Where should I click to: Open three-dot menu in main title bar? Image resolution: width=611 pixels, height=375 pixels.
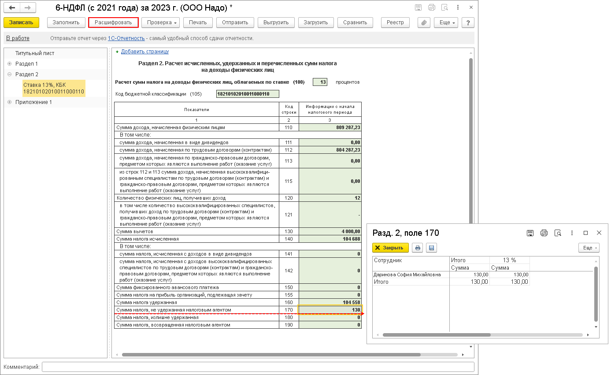pos(458,8)
